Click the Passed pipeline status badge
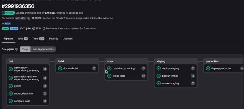This screenshot has height=109, width=244. [x=8, y=13]
